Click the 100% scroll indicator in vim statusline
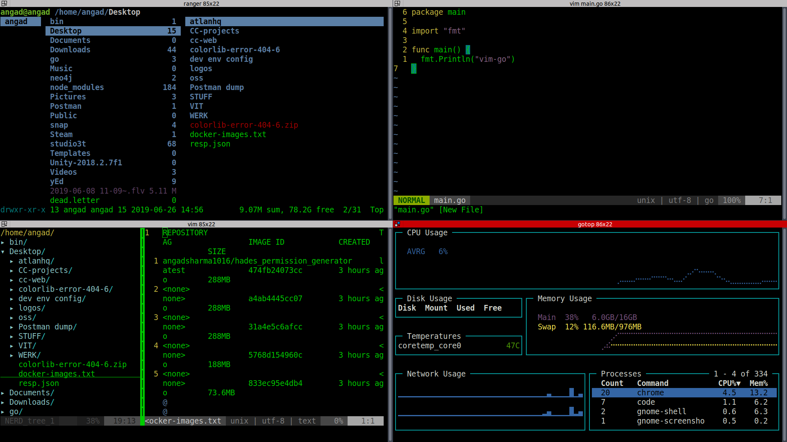 (731, 200)
